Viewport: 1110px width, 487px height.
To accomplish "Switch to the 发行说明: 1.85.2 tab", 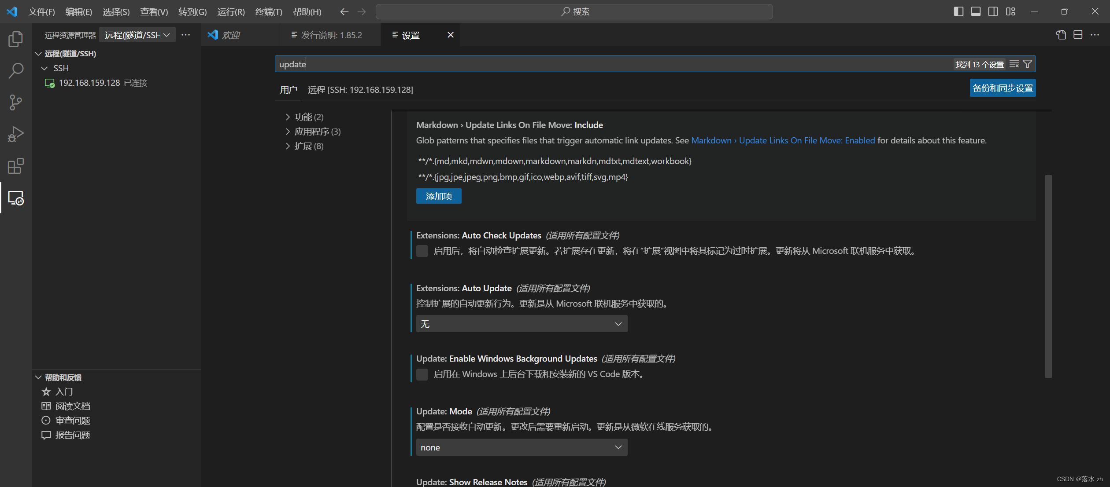I will (x=331, y=35).
